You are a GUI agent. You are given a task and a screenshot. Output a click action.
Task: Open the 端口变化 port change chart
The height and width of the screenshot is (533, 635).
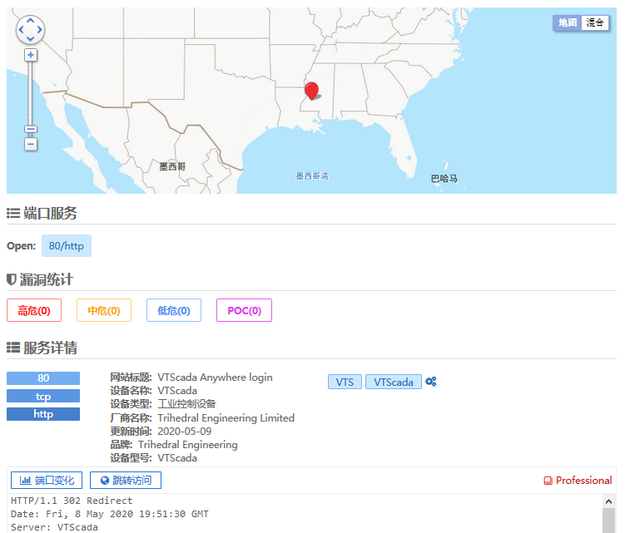[47, 480]
